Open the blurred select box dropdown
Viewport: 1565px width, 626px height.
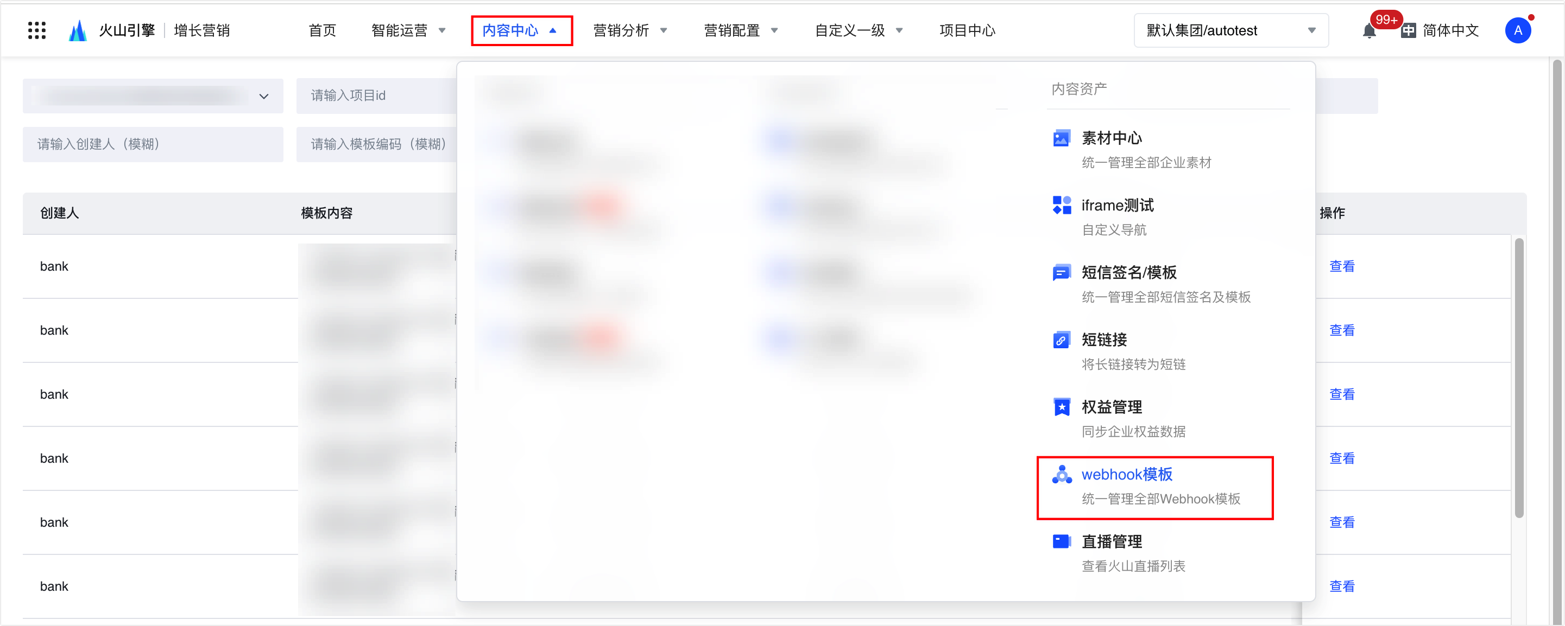point(153,96)
